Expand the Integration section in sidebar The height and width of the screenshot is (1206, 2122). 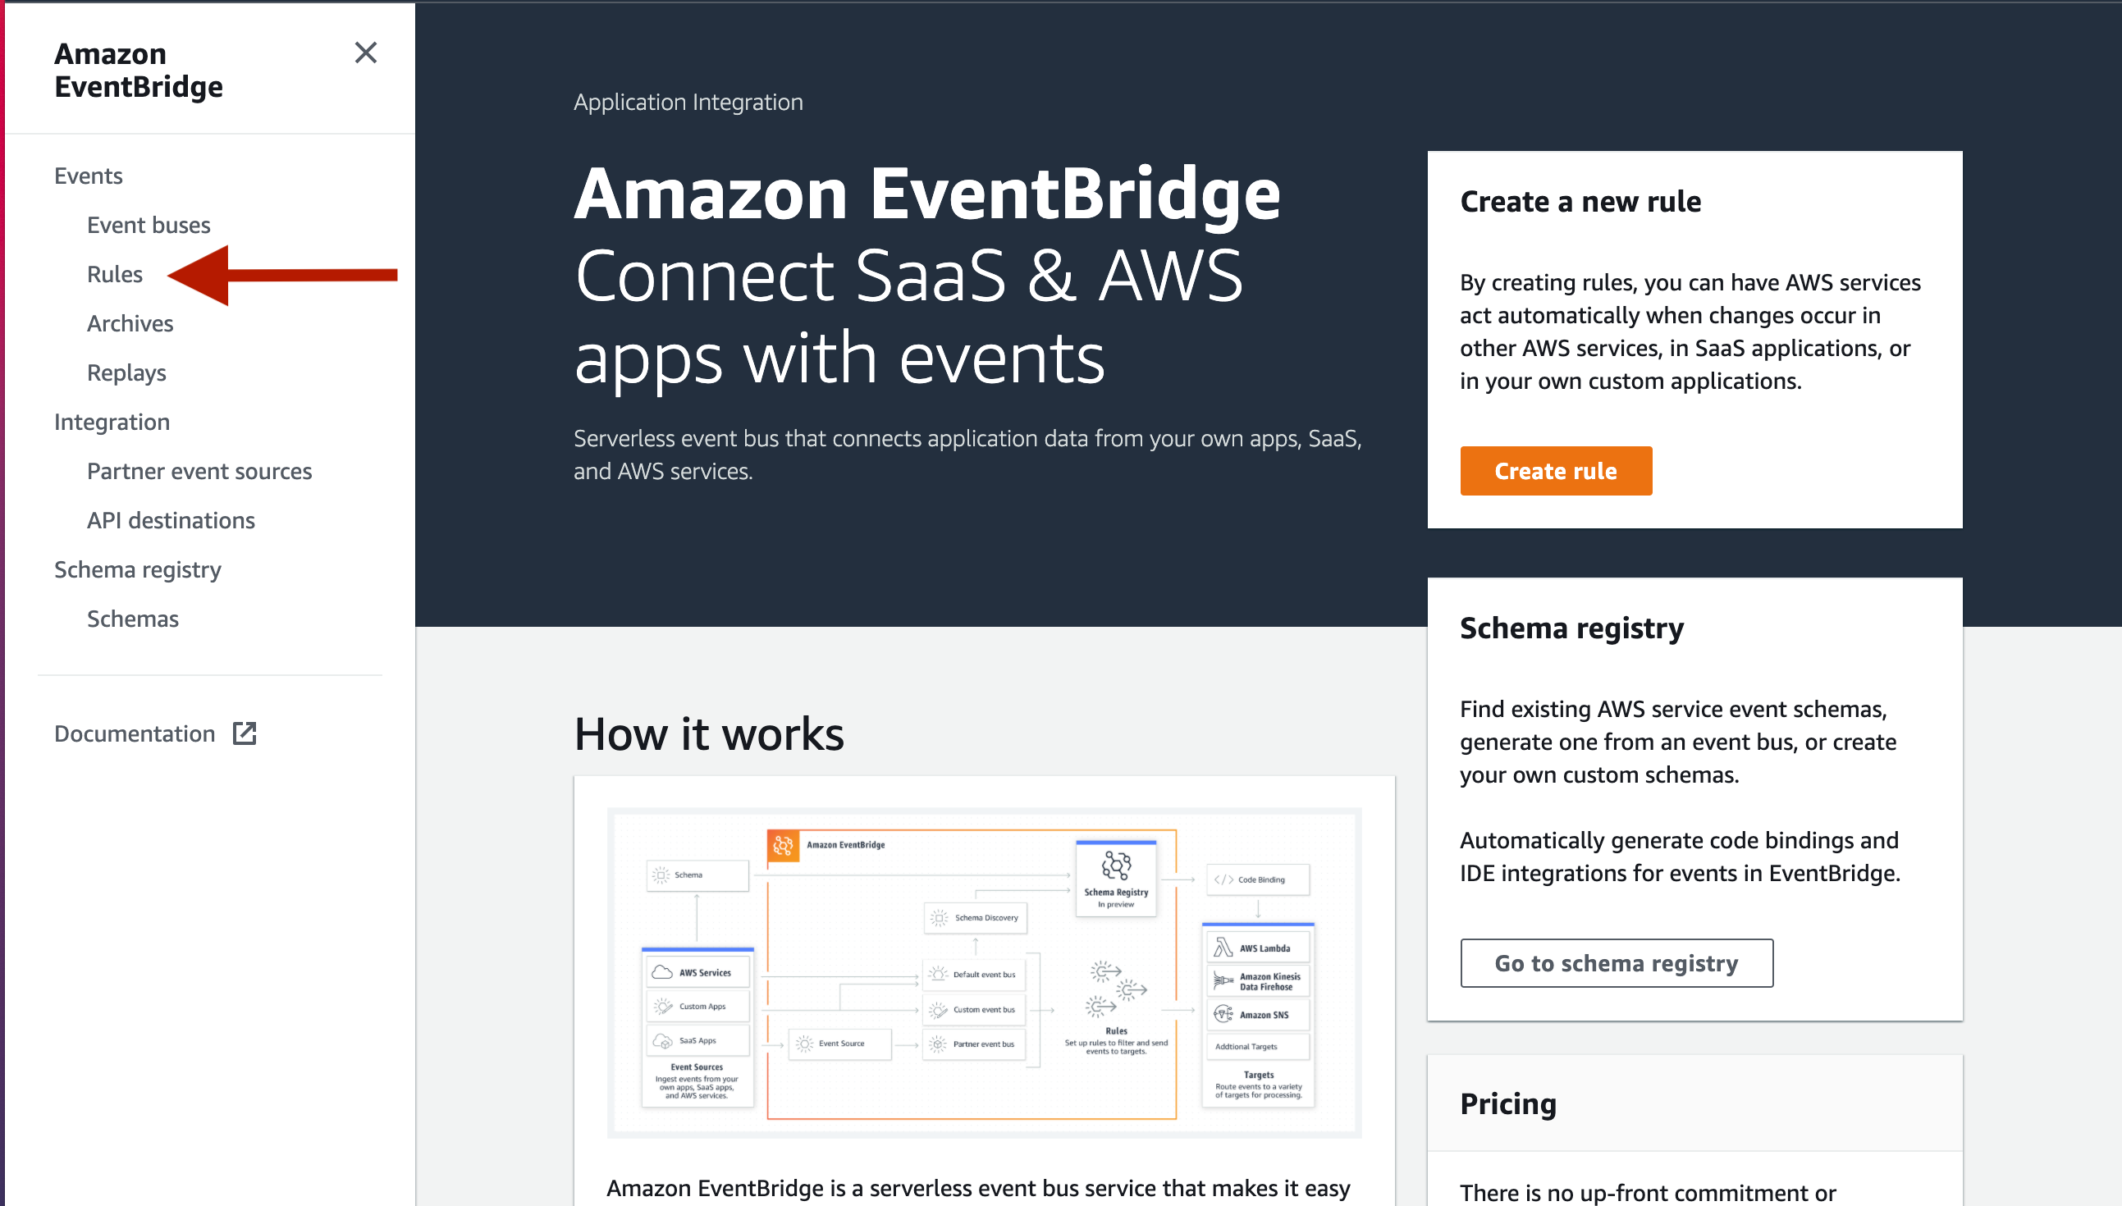112,423
